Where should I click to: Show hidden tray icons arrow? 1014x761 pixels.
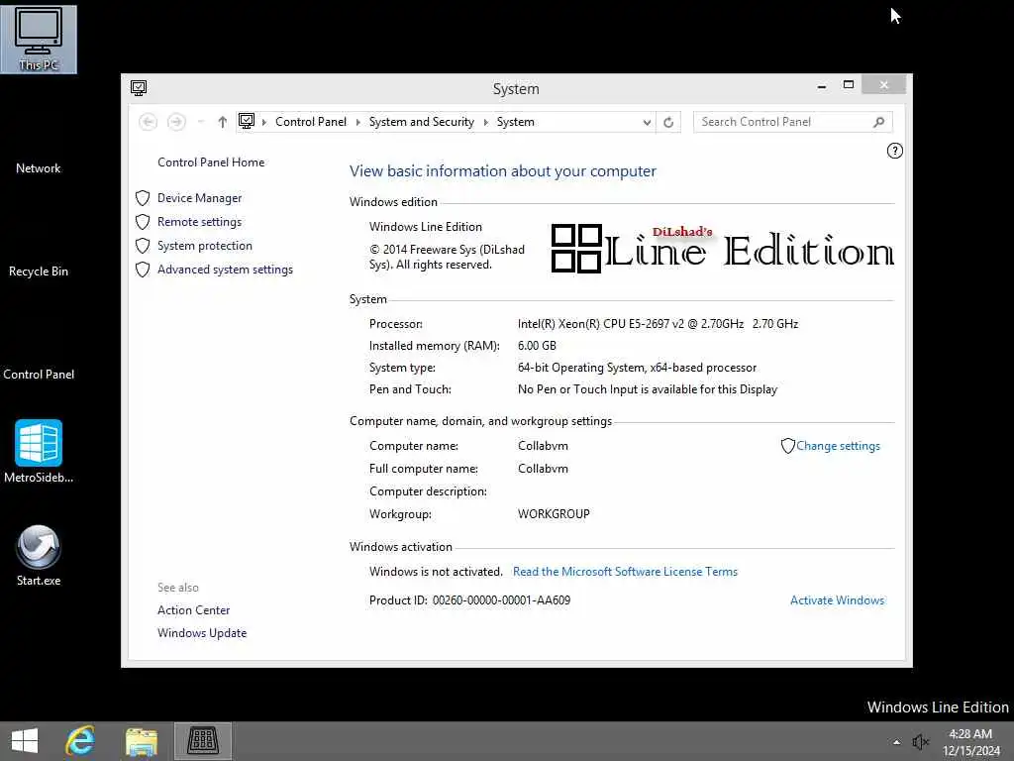(896, 742)
